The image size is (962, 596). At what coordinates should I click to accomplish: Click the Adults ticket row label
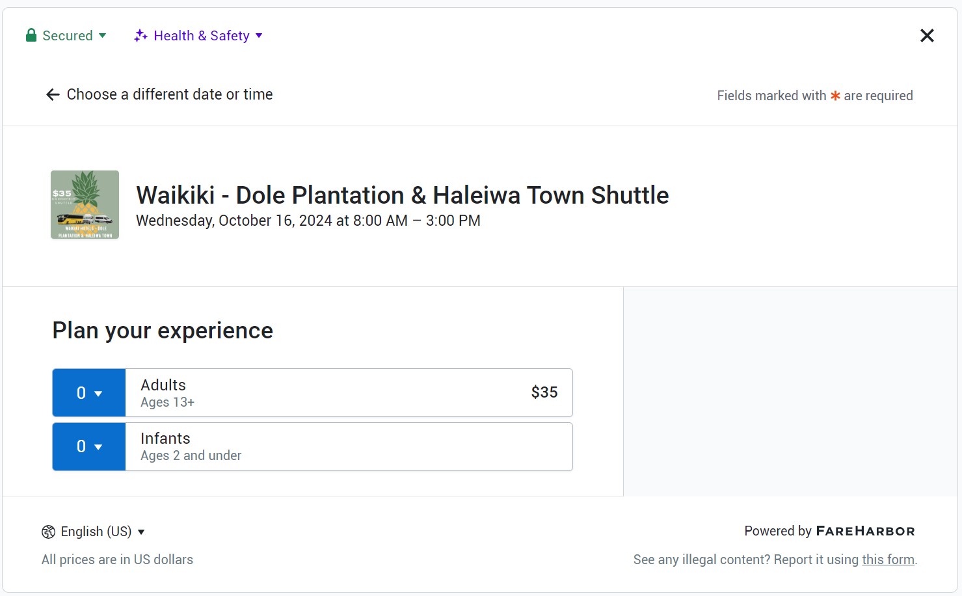point(163,385)
